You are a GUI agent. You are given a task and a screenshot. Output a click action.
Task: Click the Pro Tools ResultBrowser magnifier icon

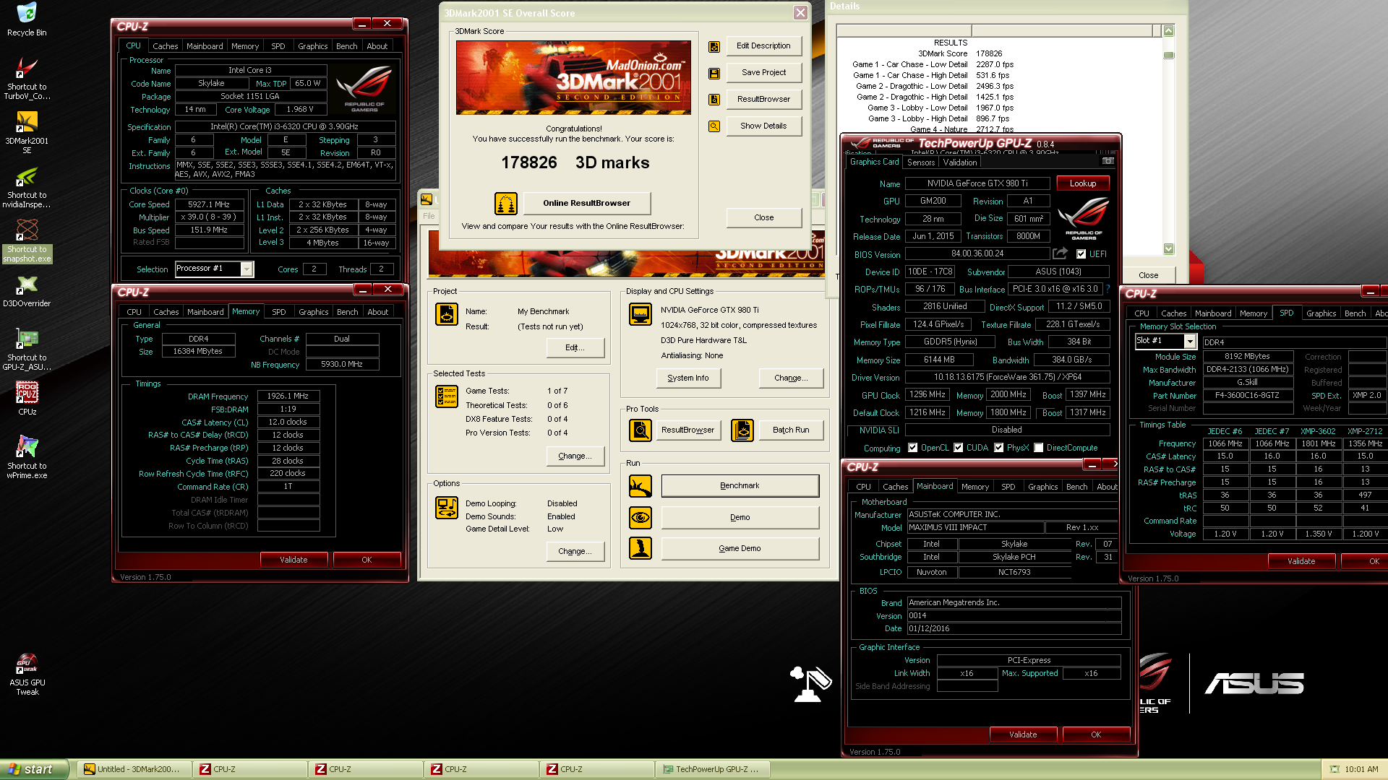(x=641, y=430)
